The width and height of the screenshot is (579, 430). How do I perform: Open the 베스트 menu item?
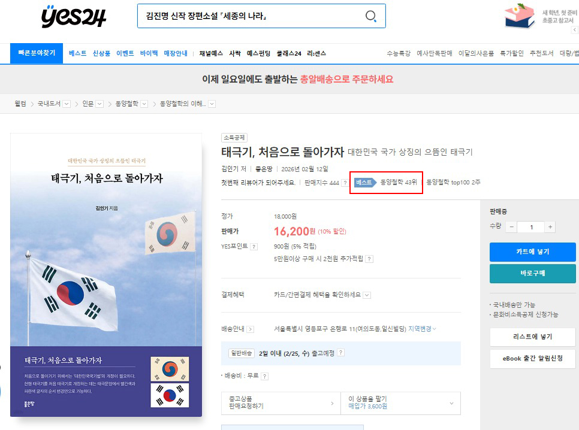[x=77, y=53]
